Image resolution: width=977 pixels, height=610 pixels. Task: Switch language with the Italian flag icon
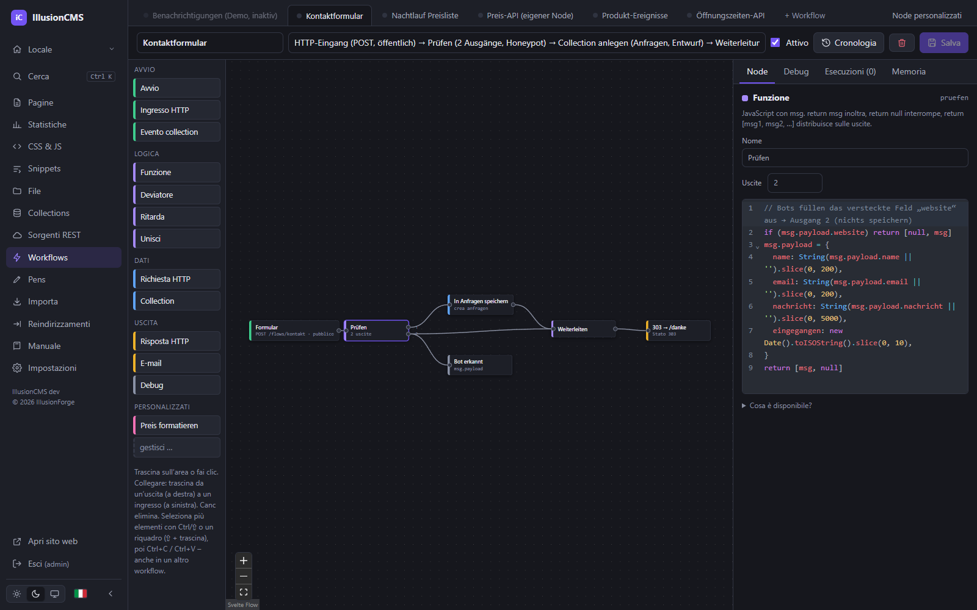pos(81,594)
